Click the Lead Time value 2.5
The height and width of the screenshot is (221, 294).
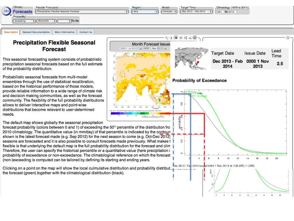click(280, 64)
